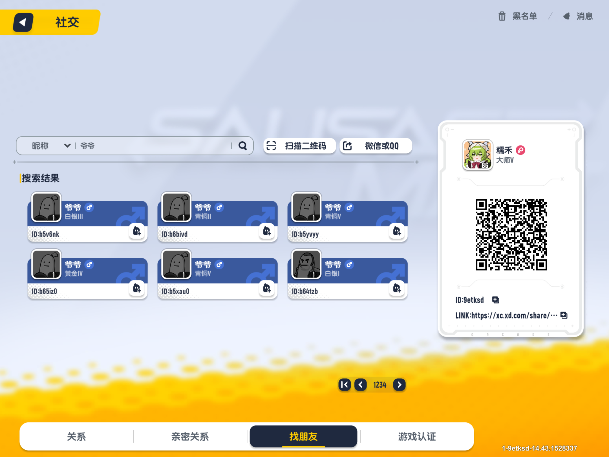Open 扫描二维码 QR scanner
The height and width of the screenshot is (457, 609).
coord(299,146)
